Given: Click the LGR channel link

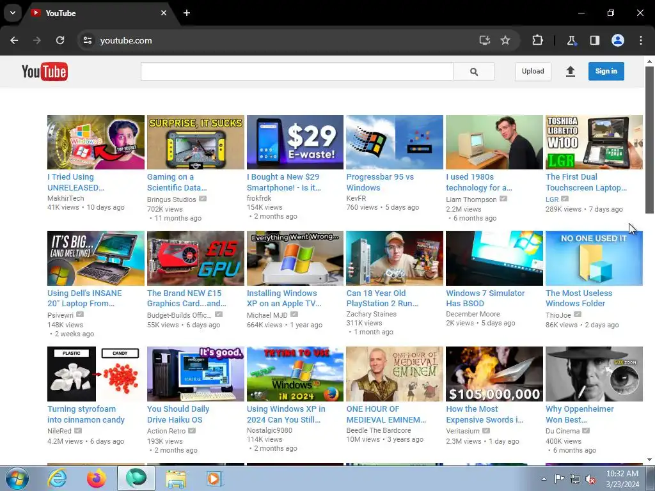Looking at the screenshot, I should coord(552,199).
